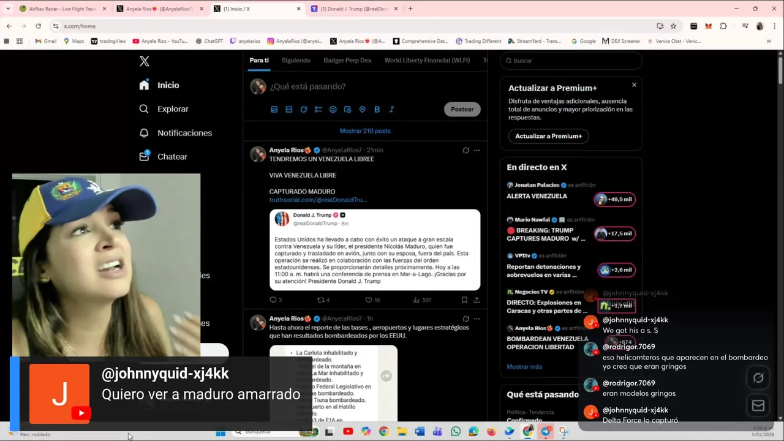Screen dimensions: 784x441
Task: Go to Inicio in the sidebar
Action: click(x=159, y=85)
